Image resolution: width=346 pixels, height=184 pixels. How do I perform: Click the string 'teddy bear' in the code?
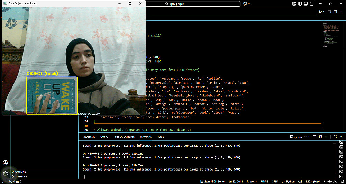click(131, 117)
